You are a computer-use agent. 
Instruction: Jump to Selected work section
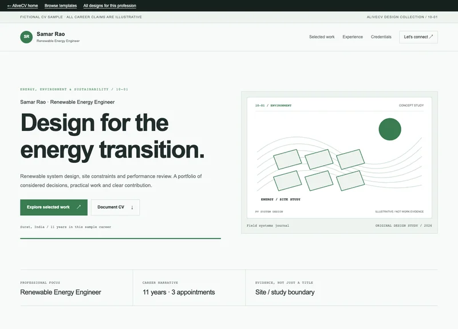pos(322,37)
